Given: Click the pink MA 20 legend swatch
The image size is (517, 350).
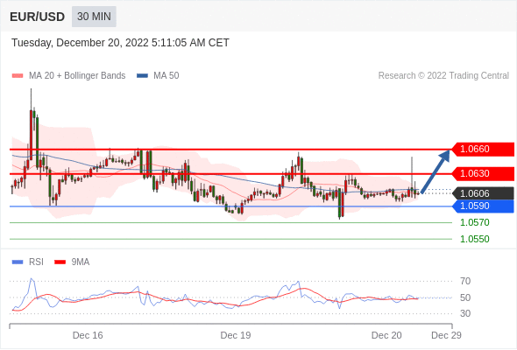Looking at the screenshot, I should click(x=18, y=76).
